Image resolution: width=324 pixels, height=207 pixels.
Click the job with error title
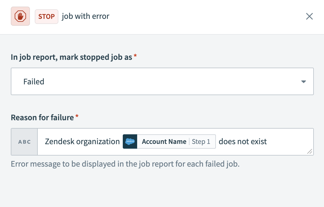point(85,16)
